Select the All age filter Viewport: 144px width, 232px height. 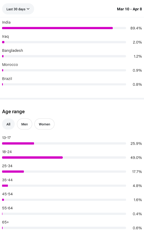click(x=9, y=124)
